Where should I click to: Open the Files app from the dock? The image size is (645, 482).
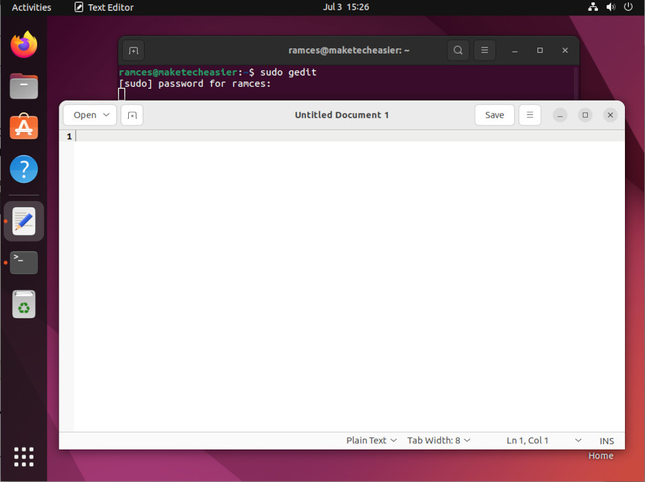point(23,86)
